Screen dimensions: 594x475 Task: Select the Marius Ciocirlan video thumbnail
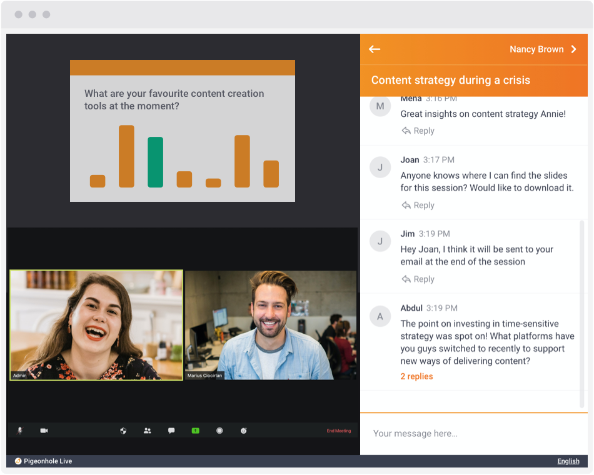click(271, 325)
